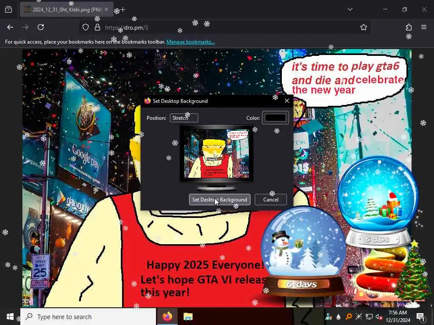List all tabs with the chevron
Image resolution: width=434 pixels, height=325 pixels.
(x=350, y=9)
